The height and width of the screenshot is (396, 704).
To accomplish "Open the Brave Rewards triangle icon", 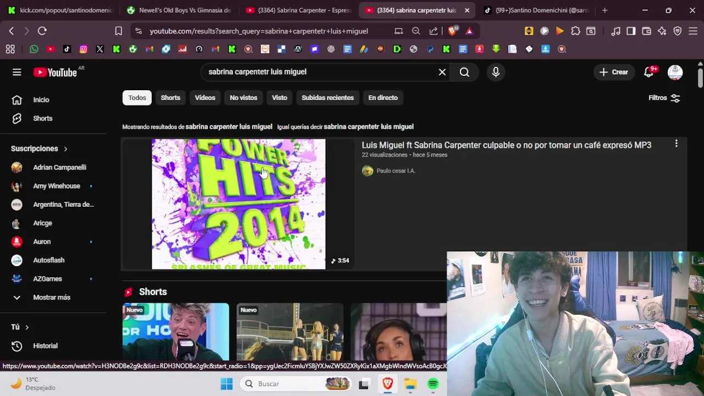I will [469, 31].
